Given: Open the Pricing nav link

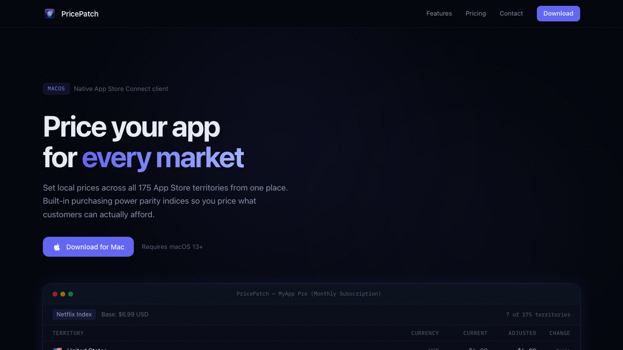Looking at the screenshot, I should pos(476,14).
